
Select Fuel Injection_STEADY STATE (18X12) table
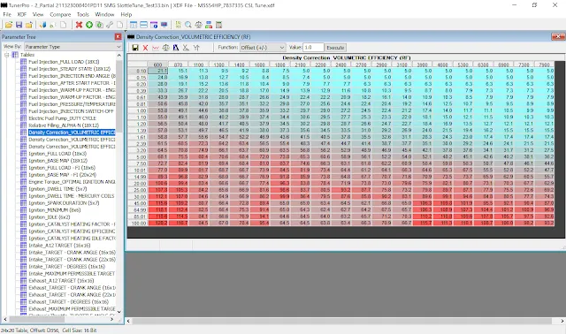pyautogui.click(x=69, y=69)
